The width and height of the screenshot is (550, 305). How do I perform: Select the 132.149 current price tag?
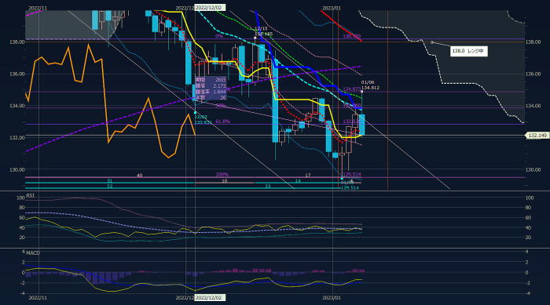537,135
